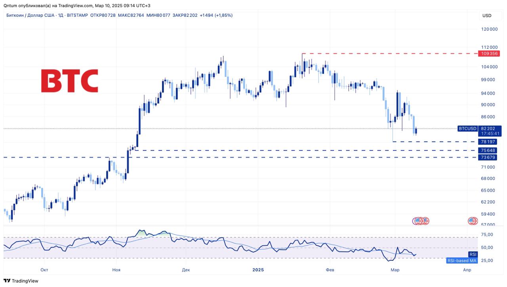Select the 73679 support level tag
This screenshot has height=287, width=507.
(488, 157)
